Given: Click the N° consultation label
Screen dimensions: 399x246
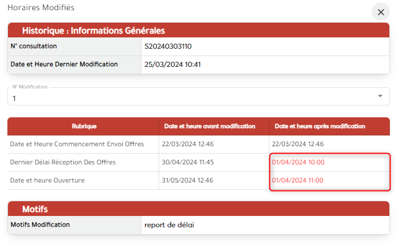Looking at the screenshot, I should click(34, 46).
